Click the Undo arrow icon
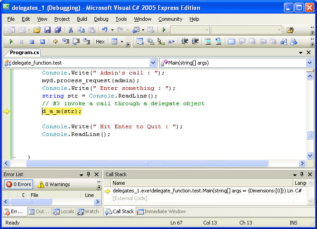Image resolution: width=317 pixels, height=229 pixels. pos(104,30)
